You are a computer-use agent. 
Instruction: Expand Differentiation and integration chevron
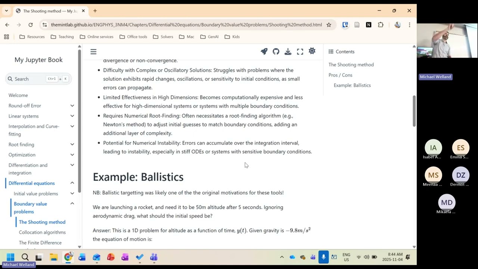(72, 165)
